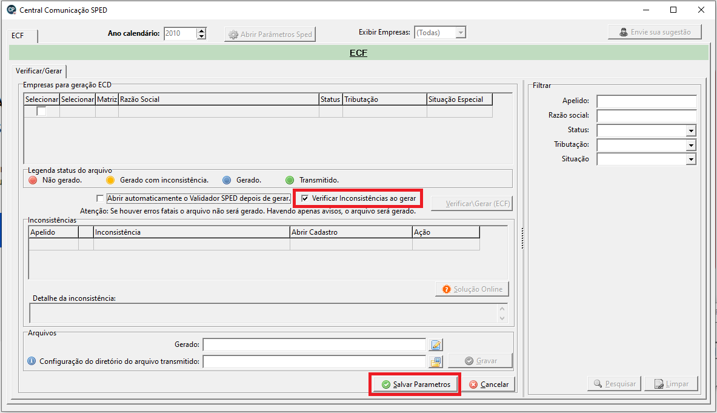Click the Gravar button

click(x=480, y=361)
